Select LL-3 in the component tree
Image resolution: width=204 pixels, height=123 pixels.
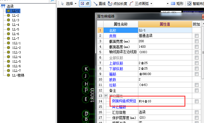click(x=15, y=20)
